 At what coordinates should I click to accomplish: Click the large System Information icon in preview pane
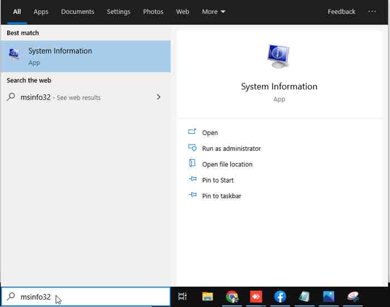tap(278, 56)
